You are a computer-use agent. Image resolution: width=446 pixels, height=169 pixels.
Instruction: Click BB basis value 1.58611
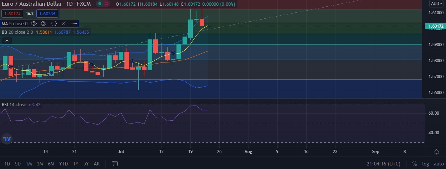click(45, 32)
